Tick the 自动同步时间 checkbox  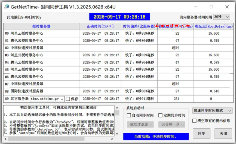click(129, 115)
